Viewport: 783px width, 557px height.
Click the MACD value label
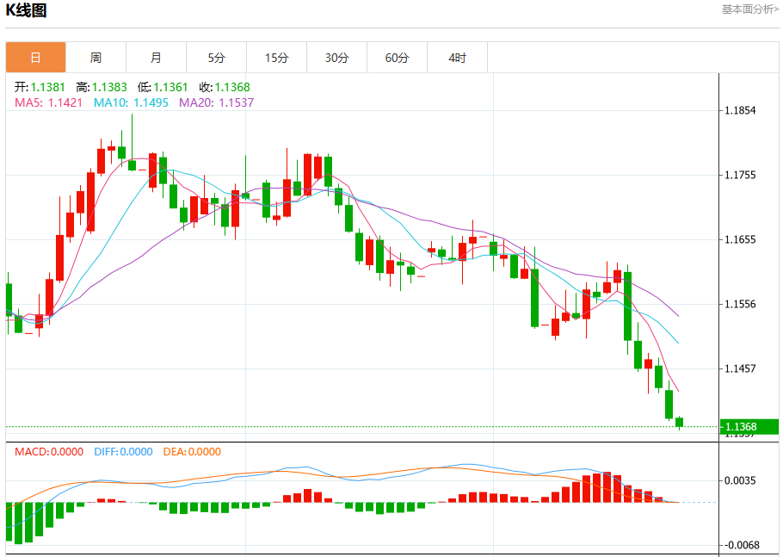coord(49,452)
